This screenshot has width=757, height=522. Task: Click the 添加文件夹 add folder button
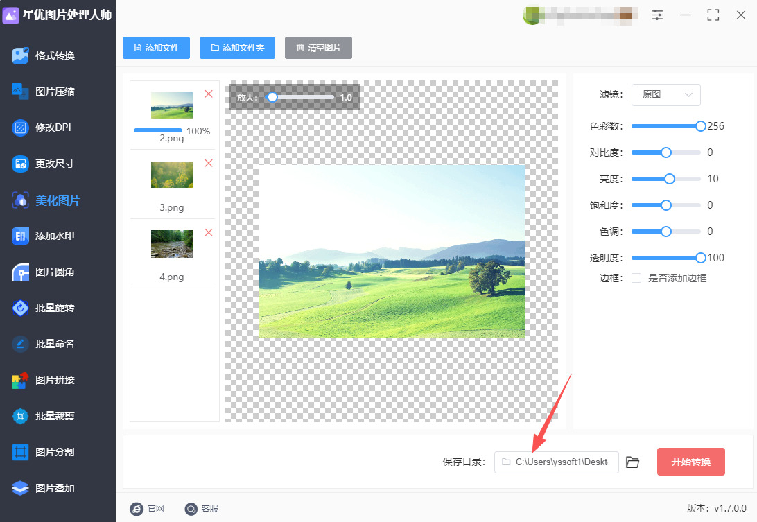(x=237, y=48)
